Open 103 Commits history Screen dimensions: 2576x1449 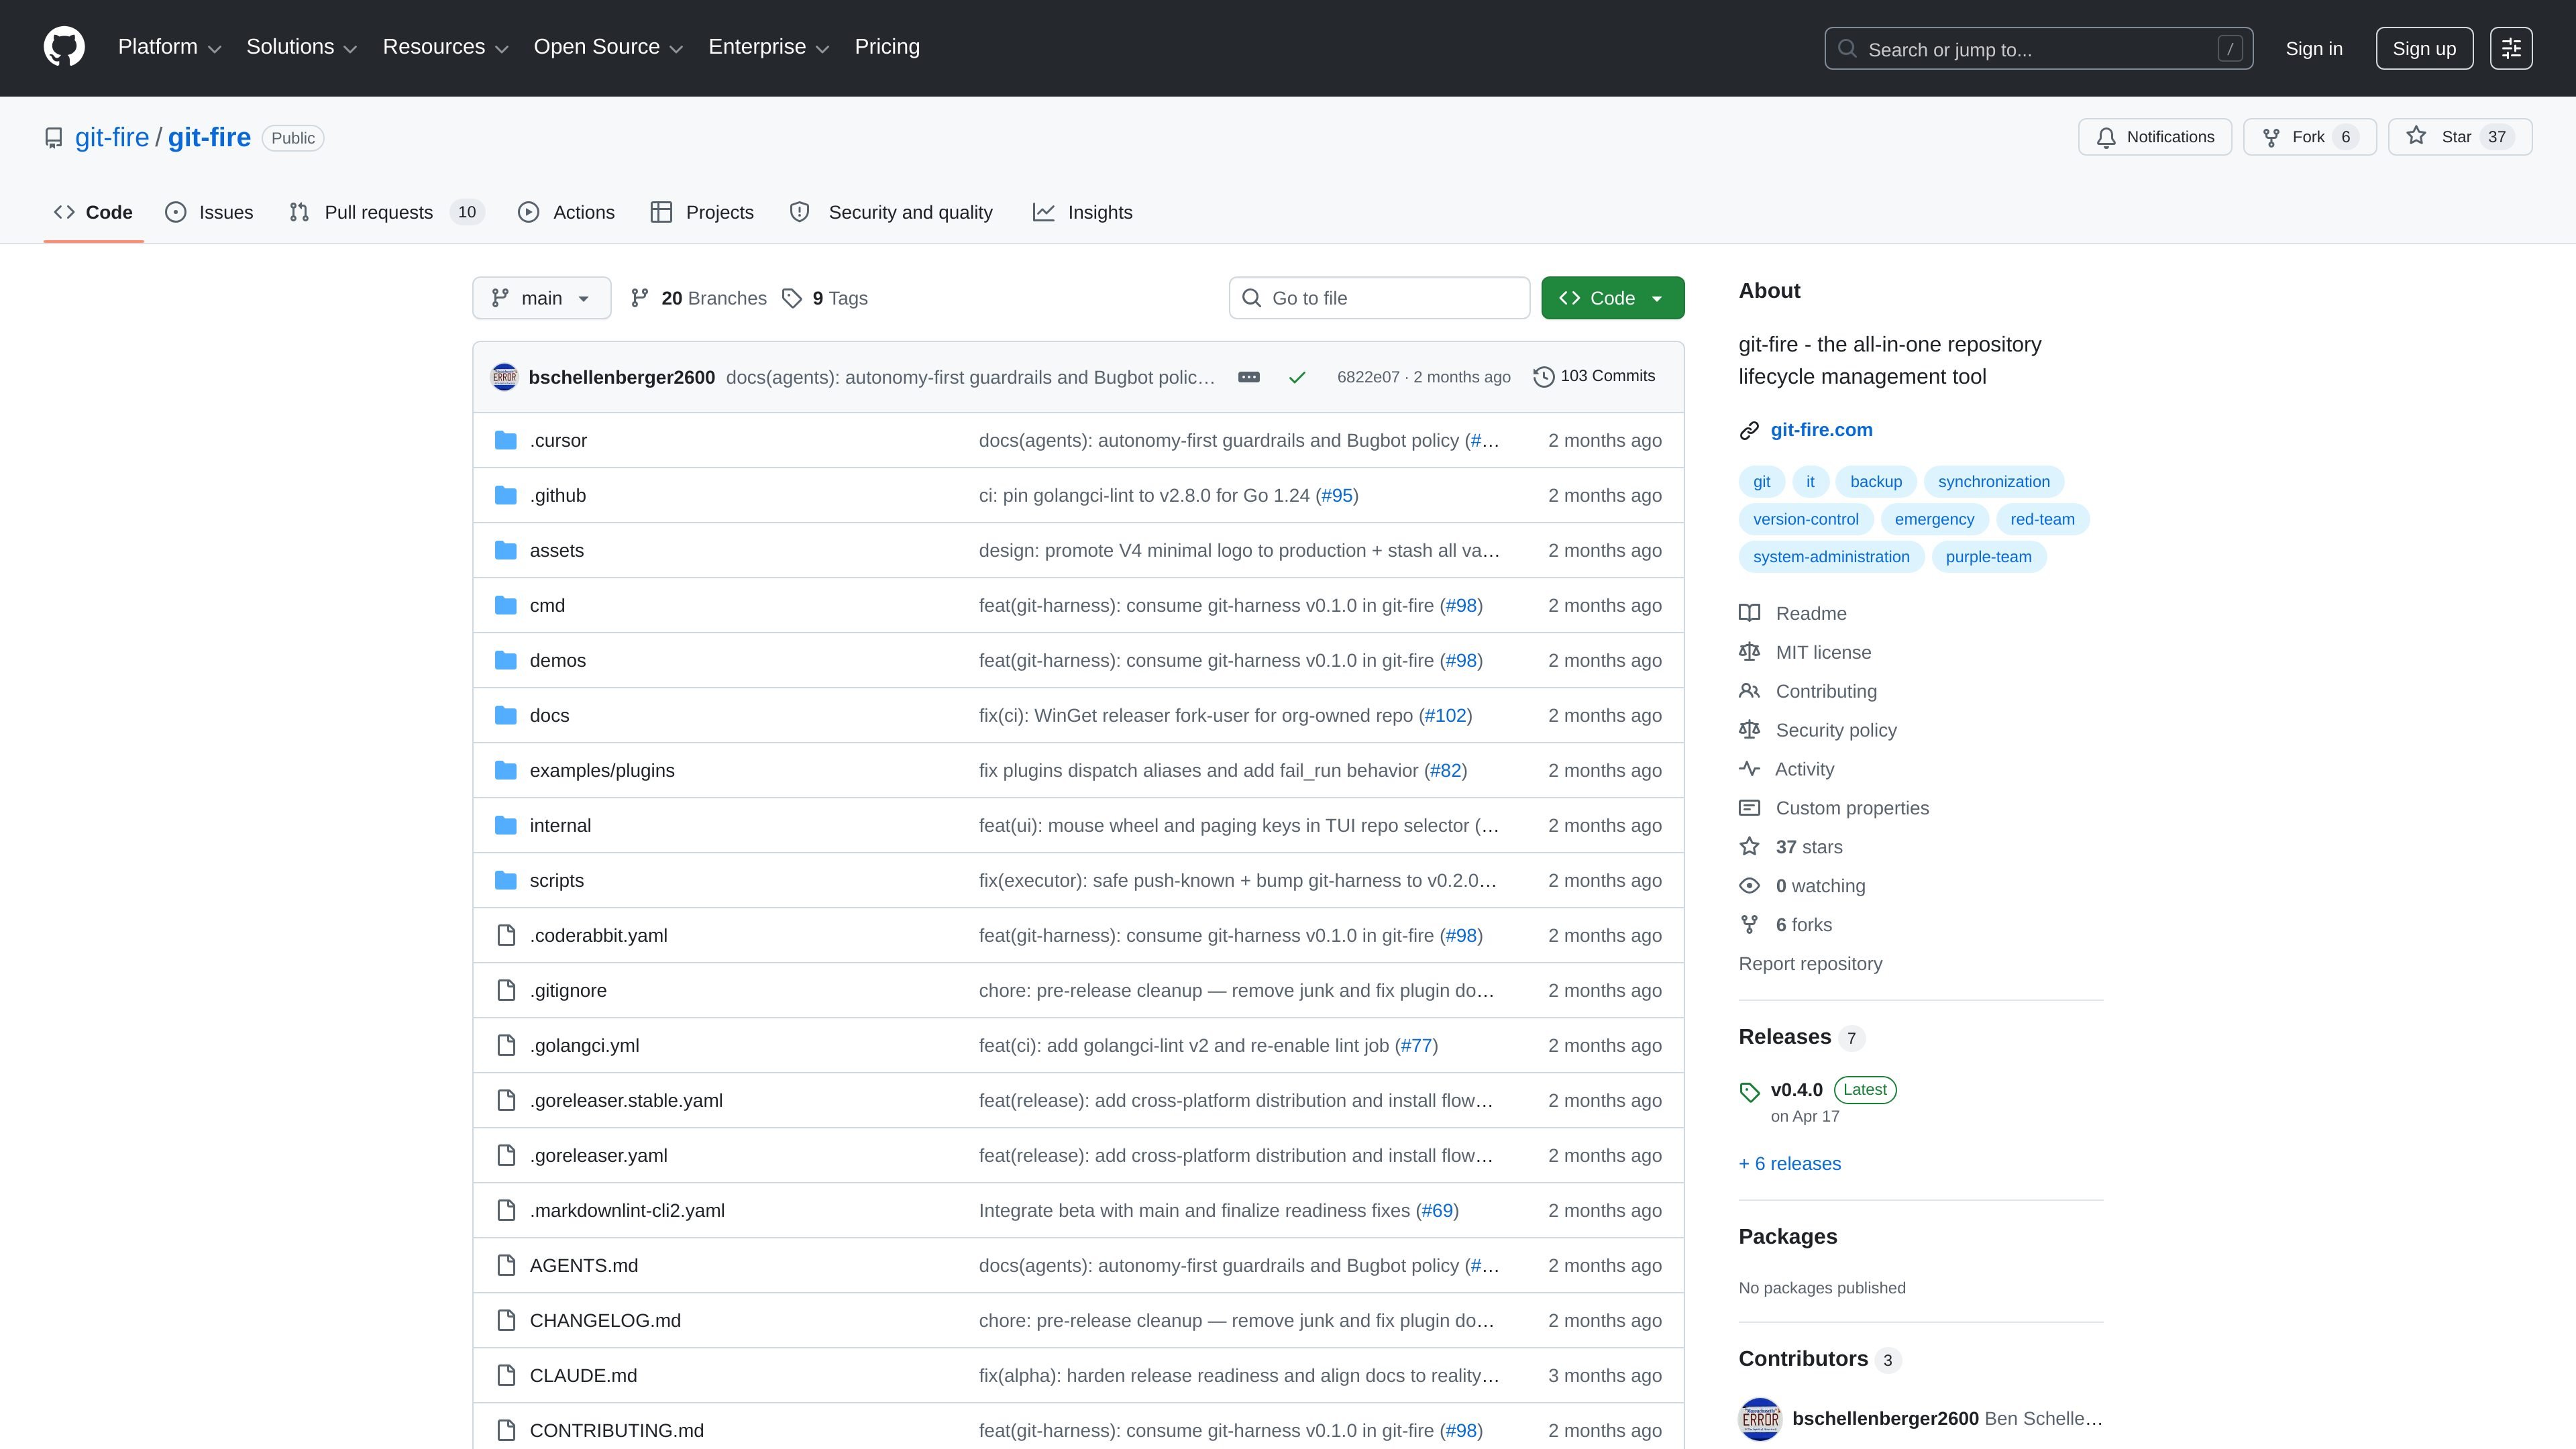pyautogui.click(x=1594, y=376)
